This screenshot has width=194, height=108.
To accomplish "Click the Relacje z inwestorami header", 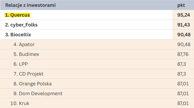I will pos(30,5).
